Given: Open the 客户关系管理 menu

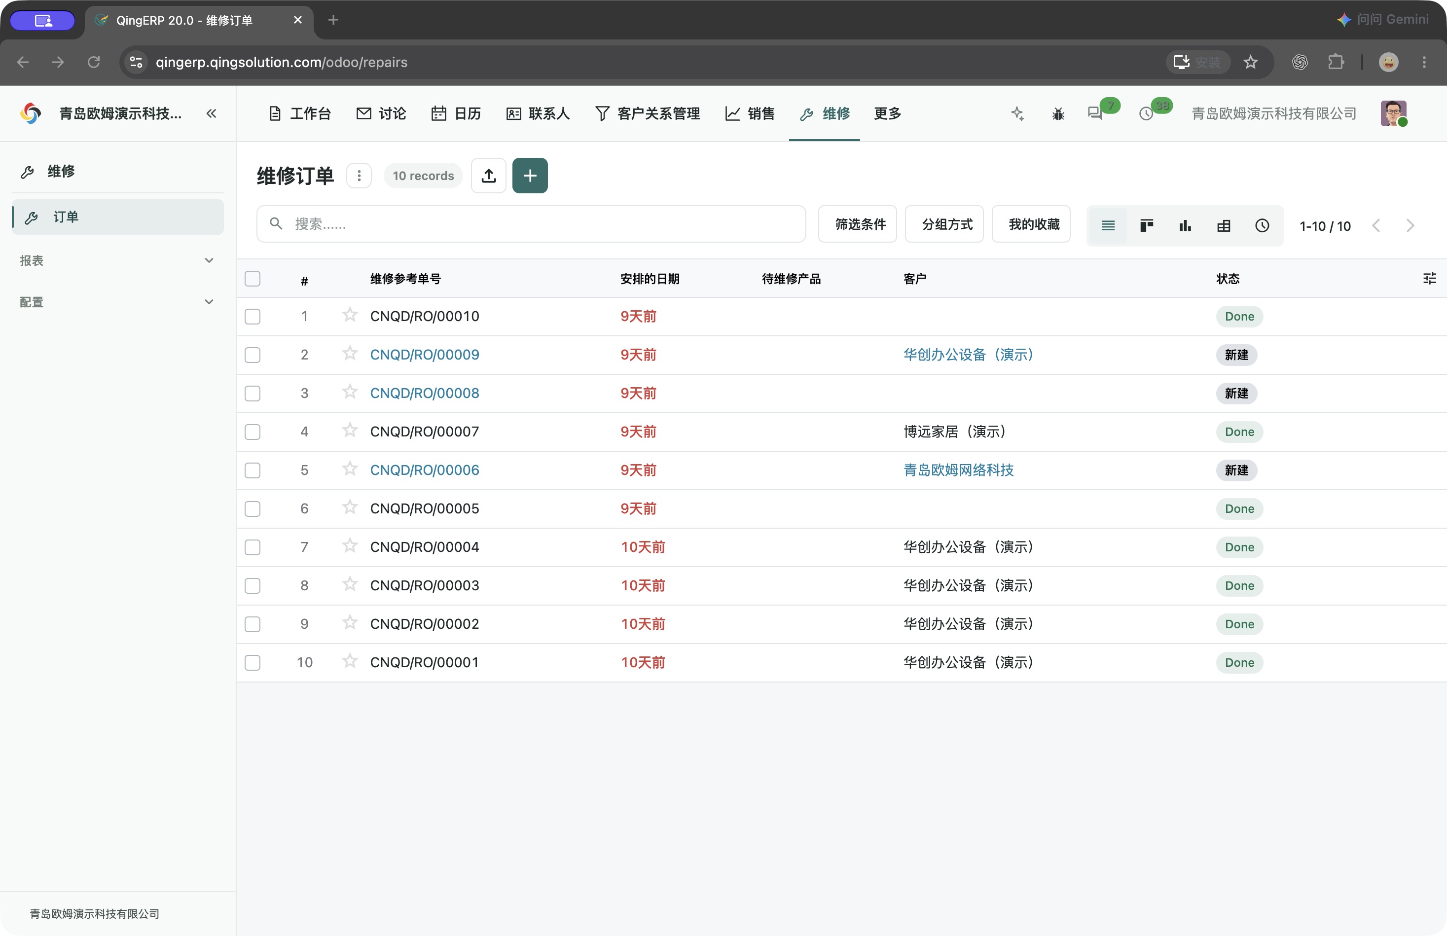Looking at the screenshot, I should coord(648,113).
